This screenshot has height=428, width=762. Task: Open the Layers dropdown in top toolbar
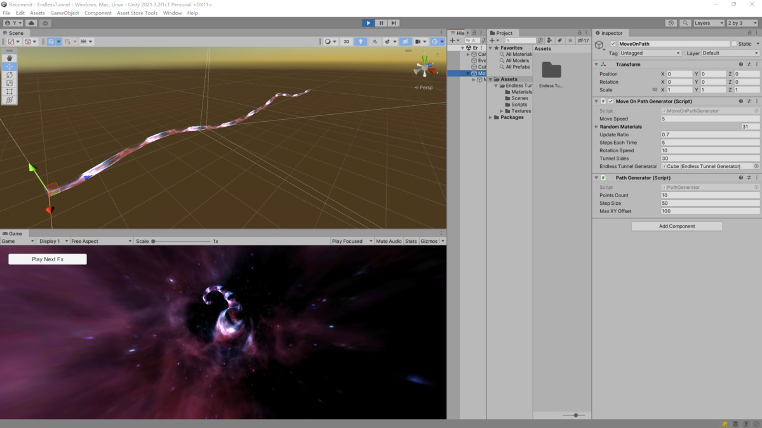point(708,23)
